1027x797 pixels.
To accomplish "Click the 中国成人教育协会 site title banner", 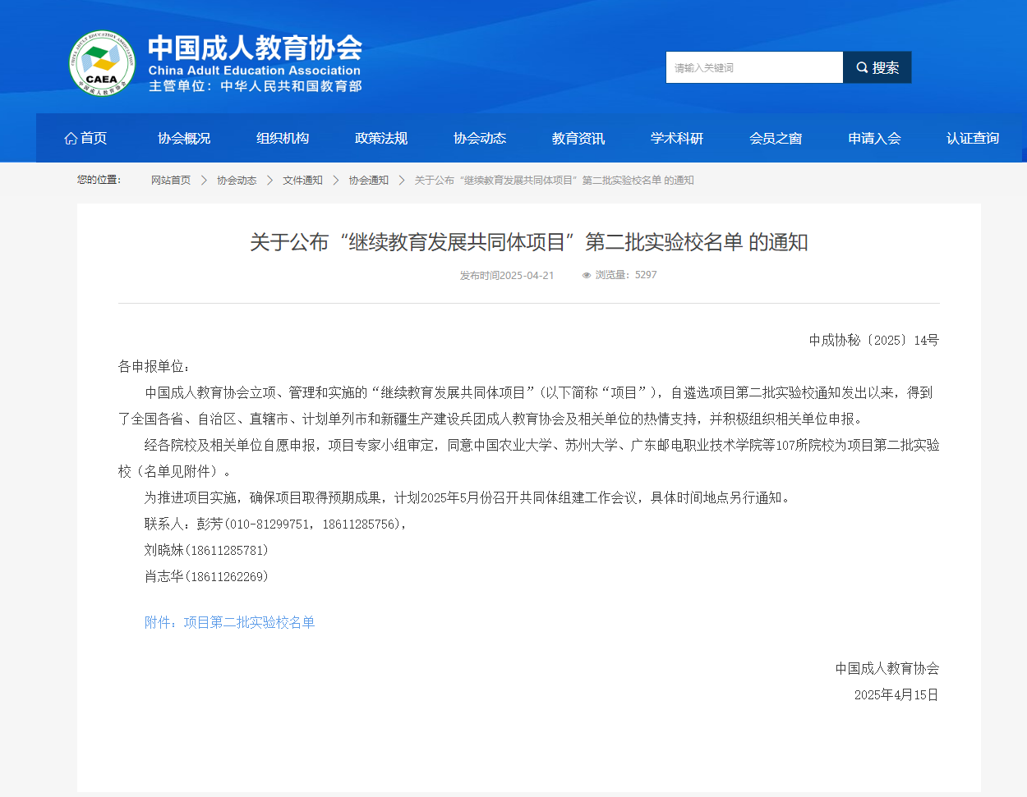I will click(255, 63).
